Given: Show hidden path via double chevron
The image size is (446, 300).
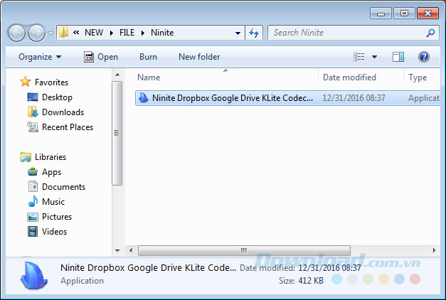Looking at the screenshot, I should pyautogui.click(x=76, y=33).
